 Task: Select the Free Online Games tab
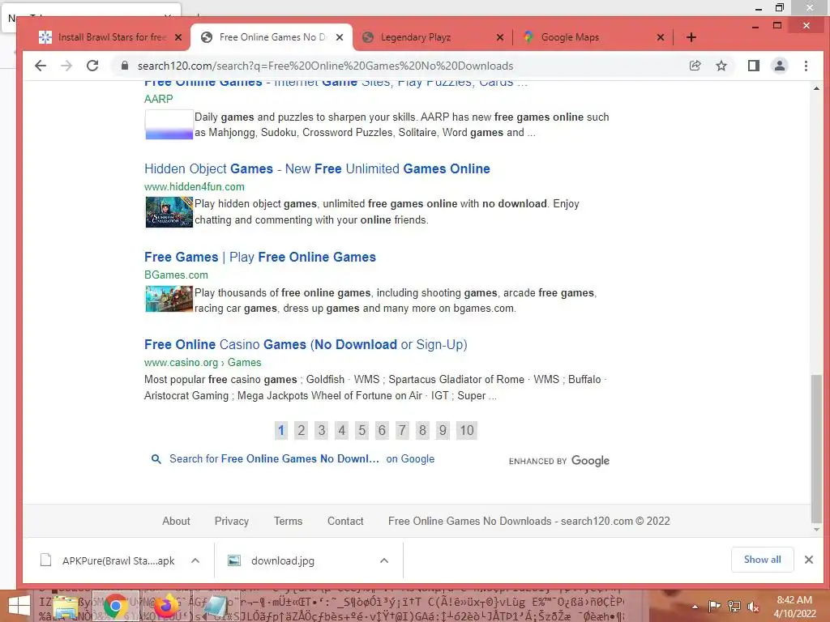point(271,37)
